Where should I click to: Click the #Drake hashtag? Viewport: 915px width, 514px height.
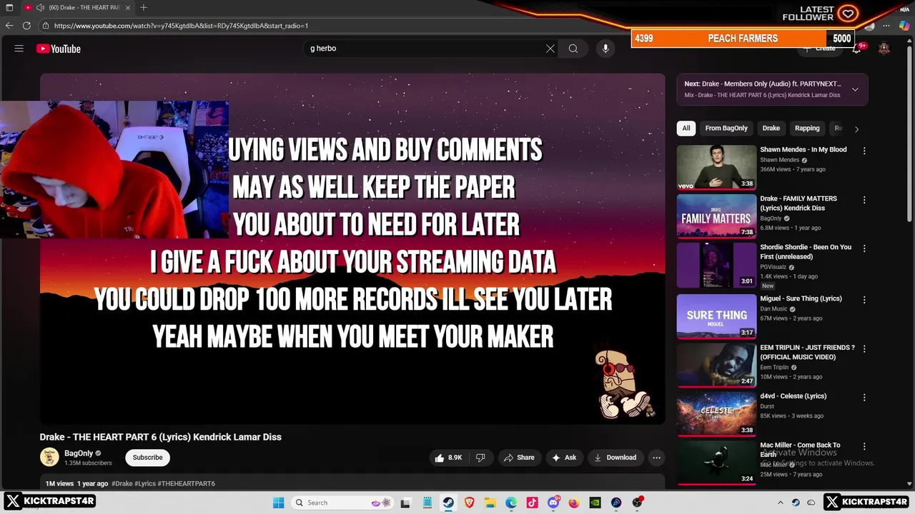pyautogui.click(x=122, y=483)
